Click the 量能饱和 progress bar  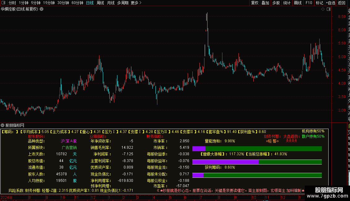click(257, 149)
